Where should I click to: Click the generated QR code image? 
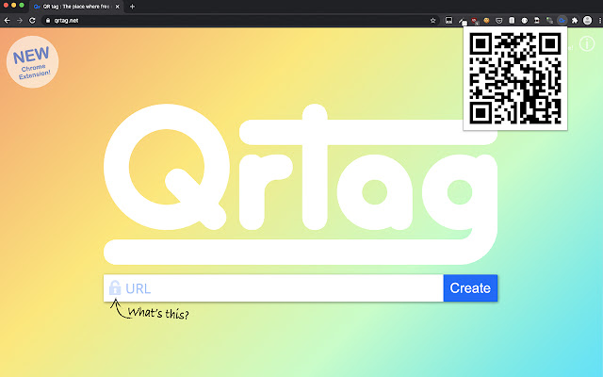pos(515,78)
